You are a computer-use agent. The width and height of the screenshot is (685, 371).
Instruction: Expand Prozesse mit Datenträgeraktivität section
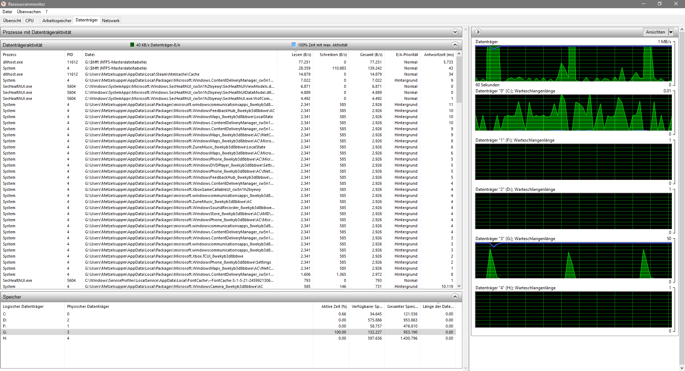point(455,32)
